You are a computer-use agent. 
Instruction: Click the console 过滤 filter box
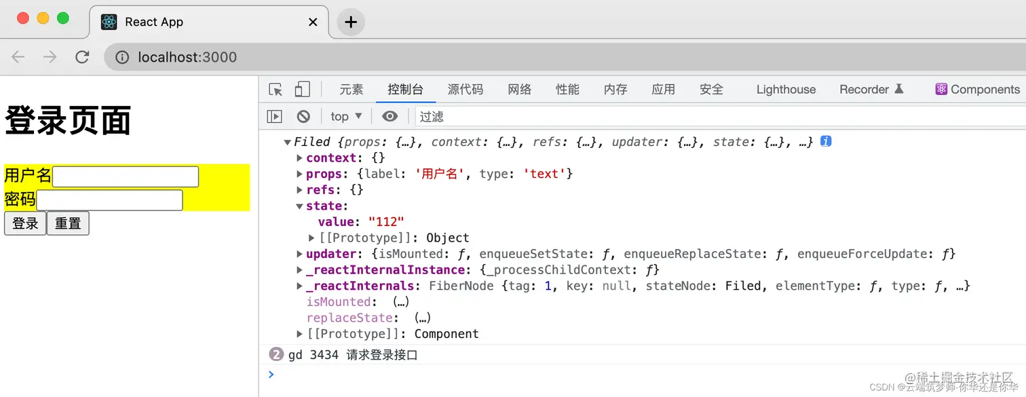click(721, 116)
